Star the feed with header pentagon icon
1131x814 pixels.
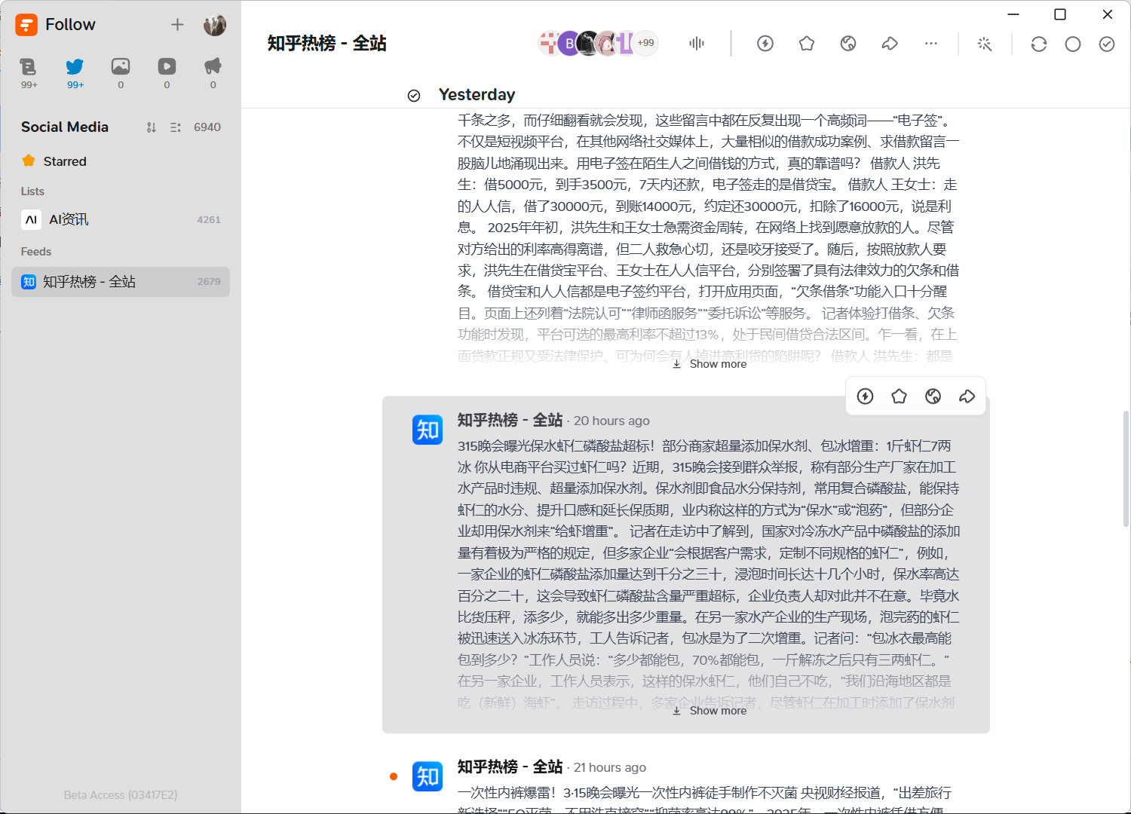pyautogui.click(x=807, y=44)
